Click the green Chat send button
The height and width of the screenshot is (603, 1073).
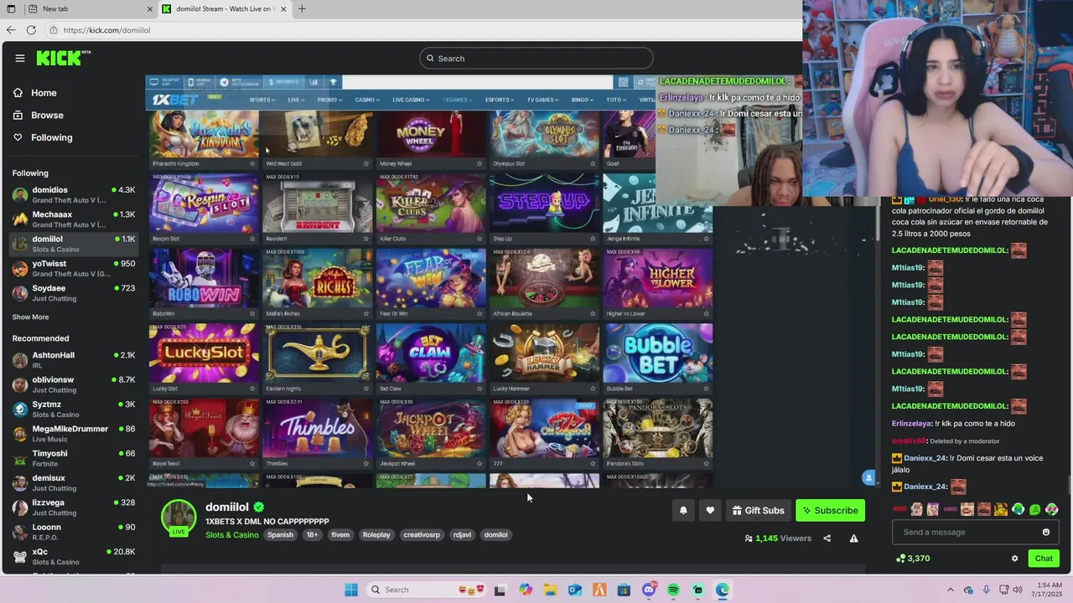tap(1044, 559)
